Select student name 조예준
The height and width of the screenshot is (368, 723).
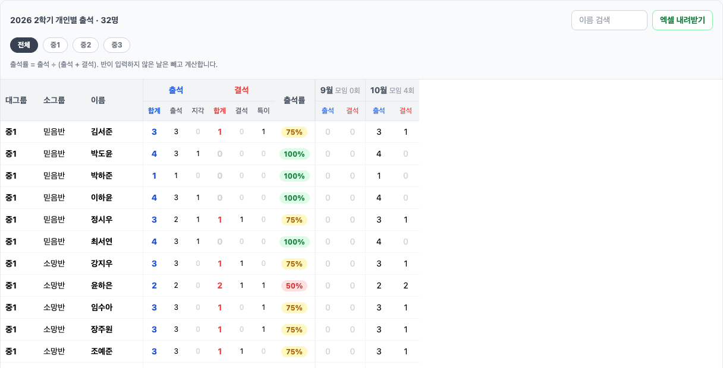point(102,351)
